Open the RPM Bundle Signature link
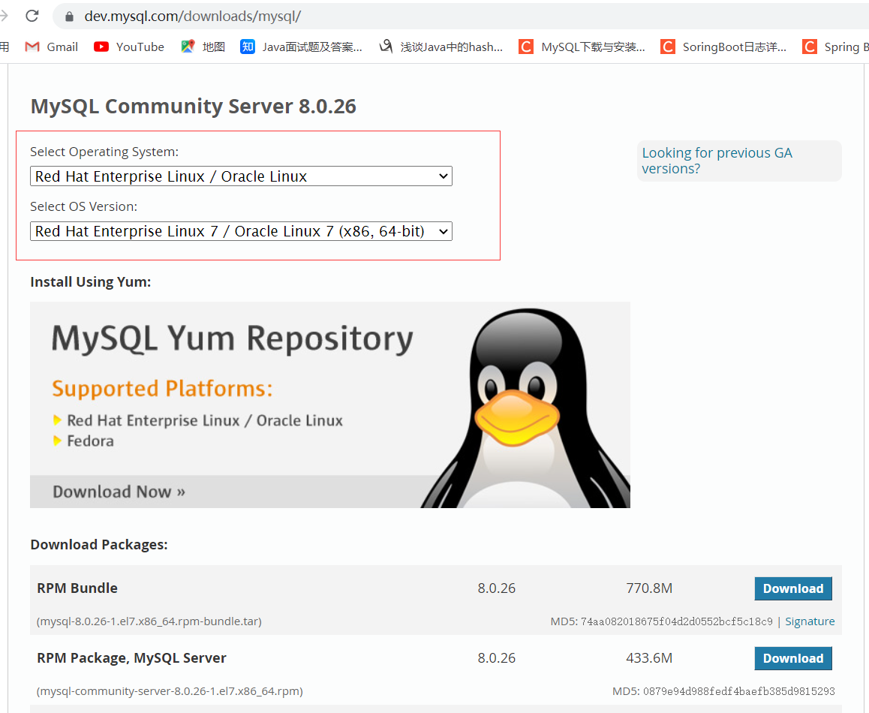The height and width of the screenshot is (713, 869). tap(810, 621)
